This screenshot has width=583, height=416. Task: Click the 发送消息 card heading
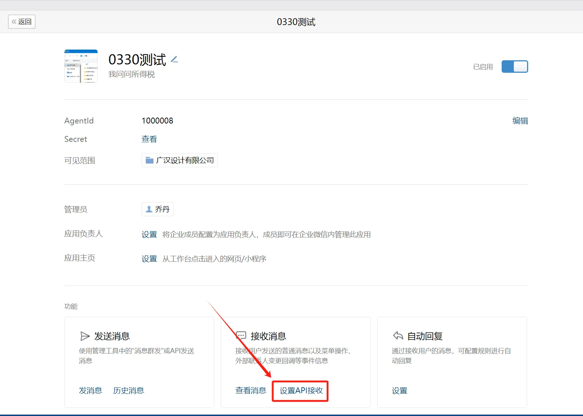click(x=112, y=336)
